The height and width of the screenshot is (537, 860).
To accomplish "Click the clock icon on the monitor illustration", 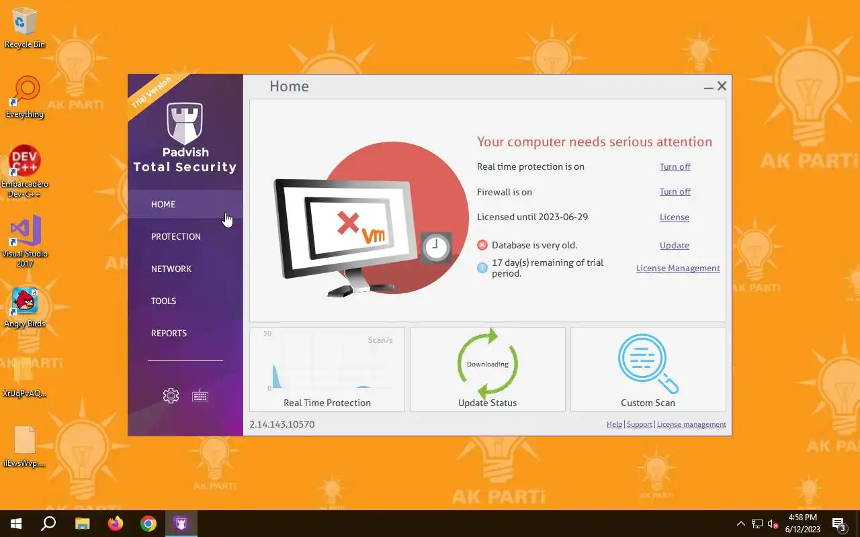I will 436,248.
